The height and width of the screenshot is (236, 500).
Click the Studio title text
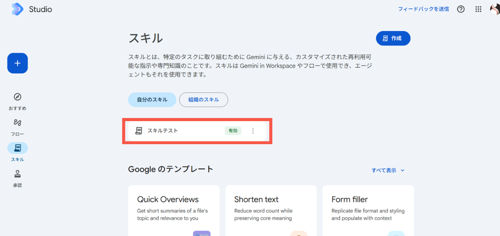tap(41, 9)
